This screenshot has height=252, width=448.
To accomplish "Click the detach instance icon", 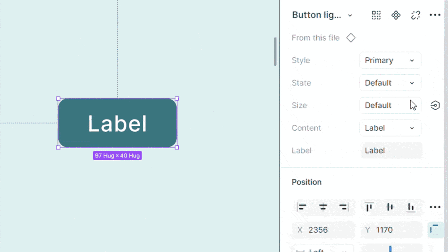I will tap(416, 15).
